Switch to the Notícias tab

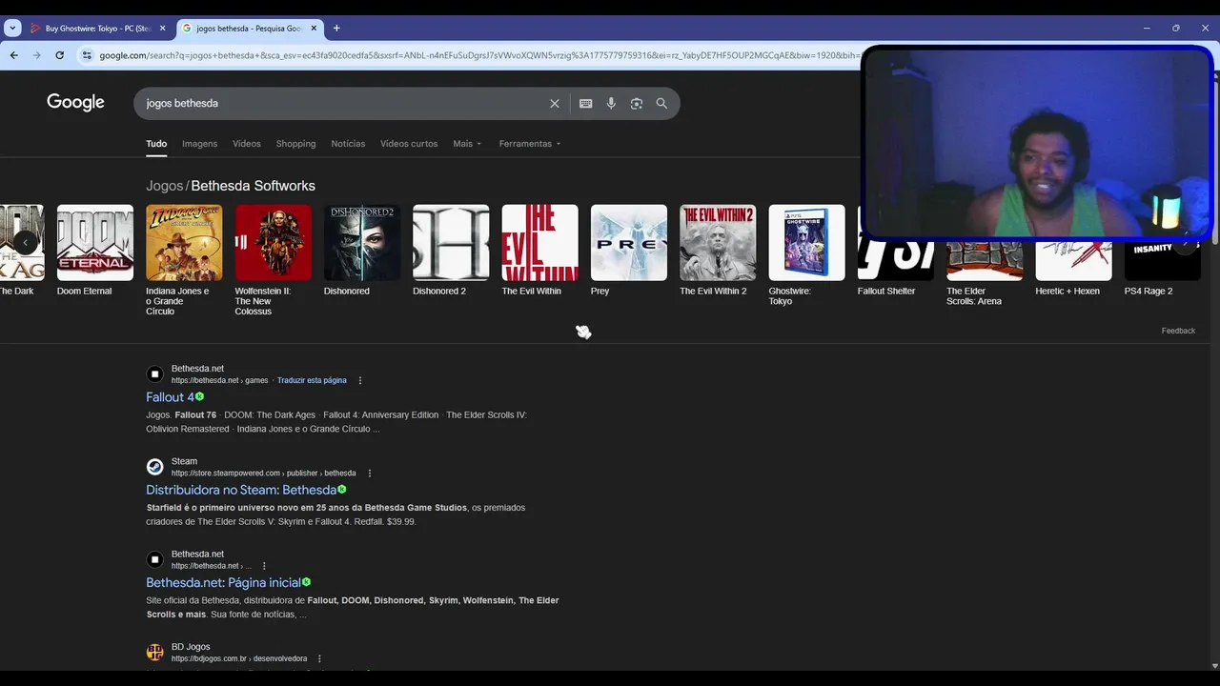[x=348, y=144]
